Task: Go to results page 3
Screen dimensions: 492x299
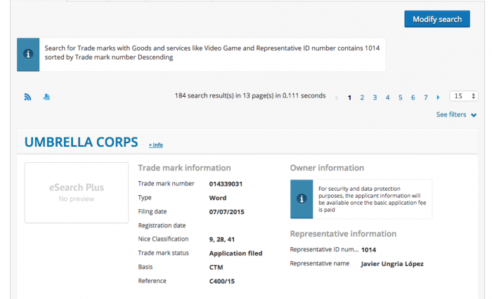Action: (x=375, y=98)
